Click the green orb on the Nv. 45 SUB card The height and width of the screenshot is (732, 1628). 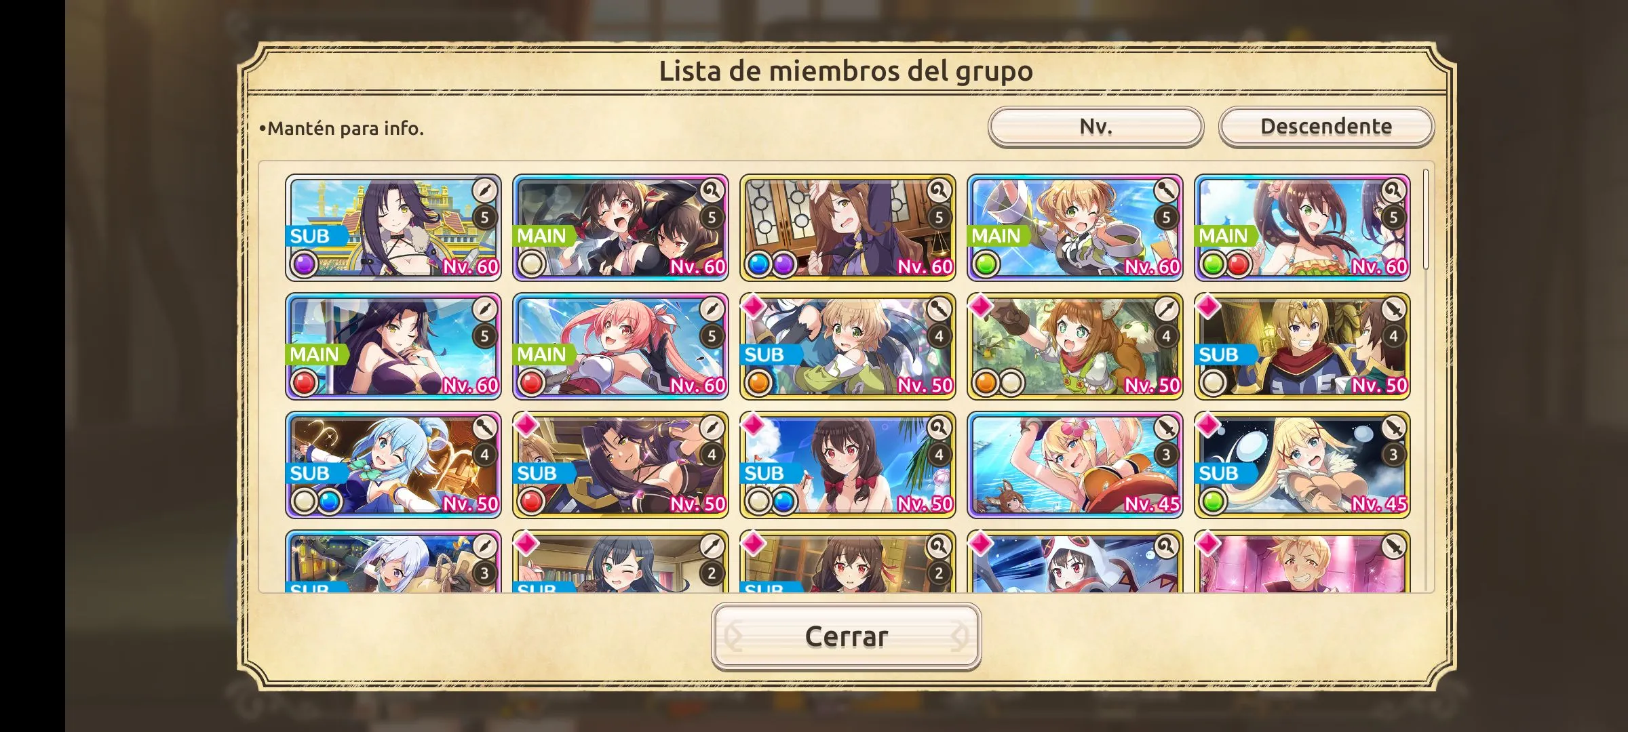[1213, 502]
